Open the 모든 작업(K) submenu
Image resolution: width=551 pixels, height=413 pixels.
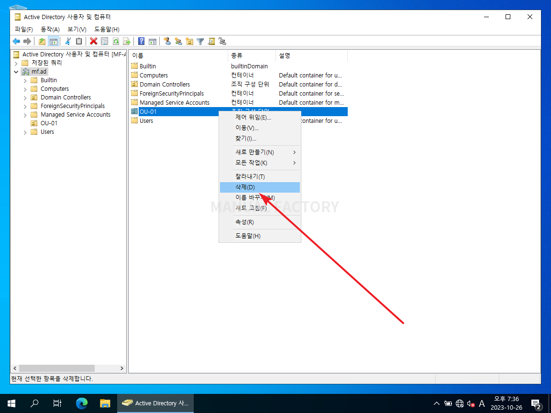pos(260,163)
